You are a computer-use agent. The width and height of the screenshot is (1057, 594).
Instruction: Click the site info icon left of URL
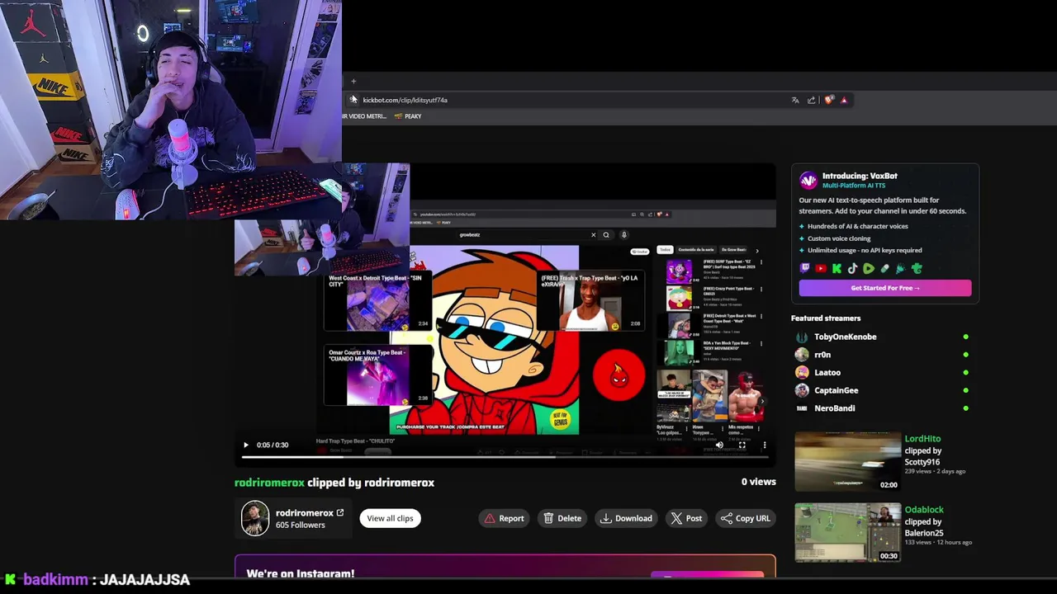point(353,100)
